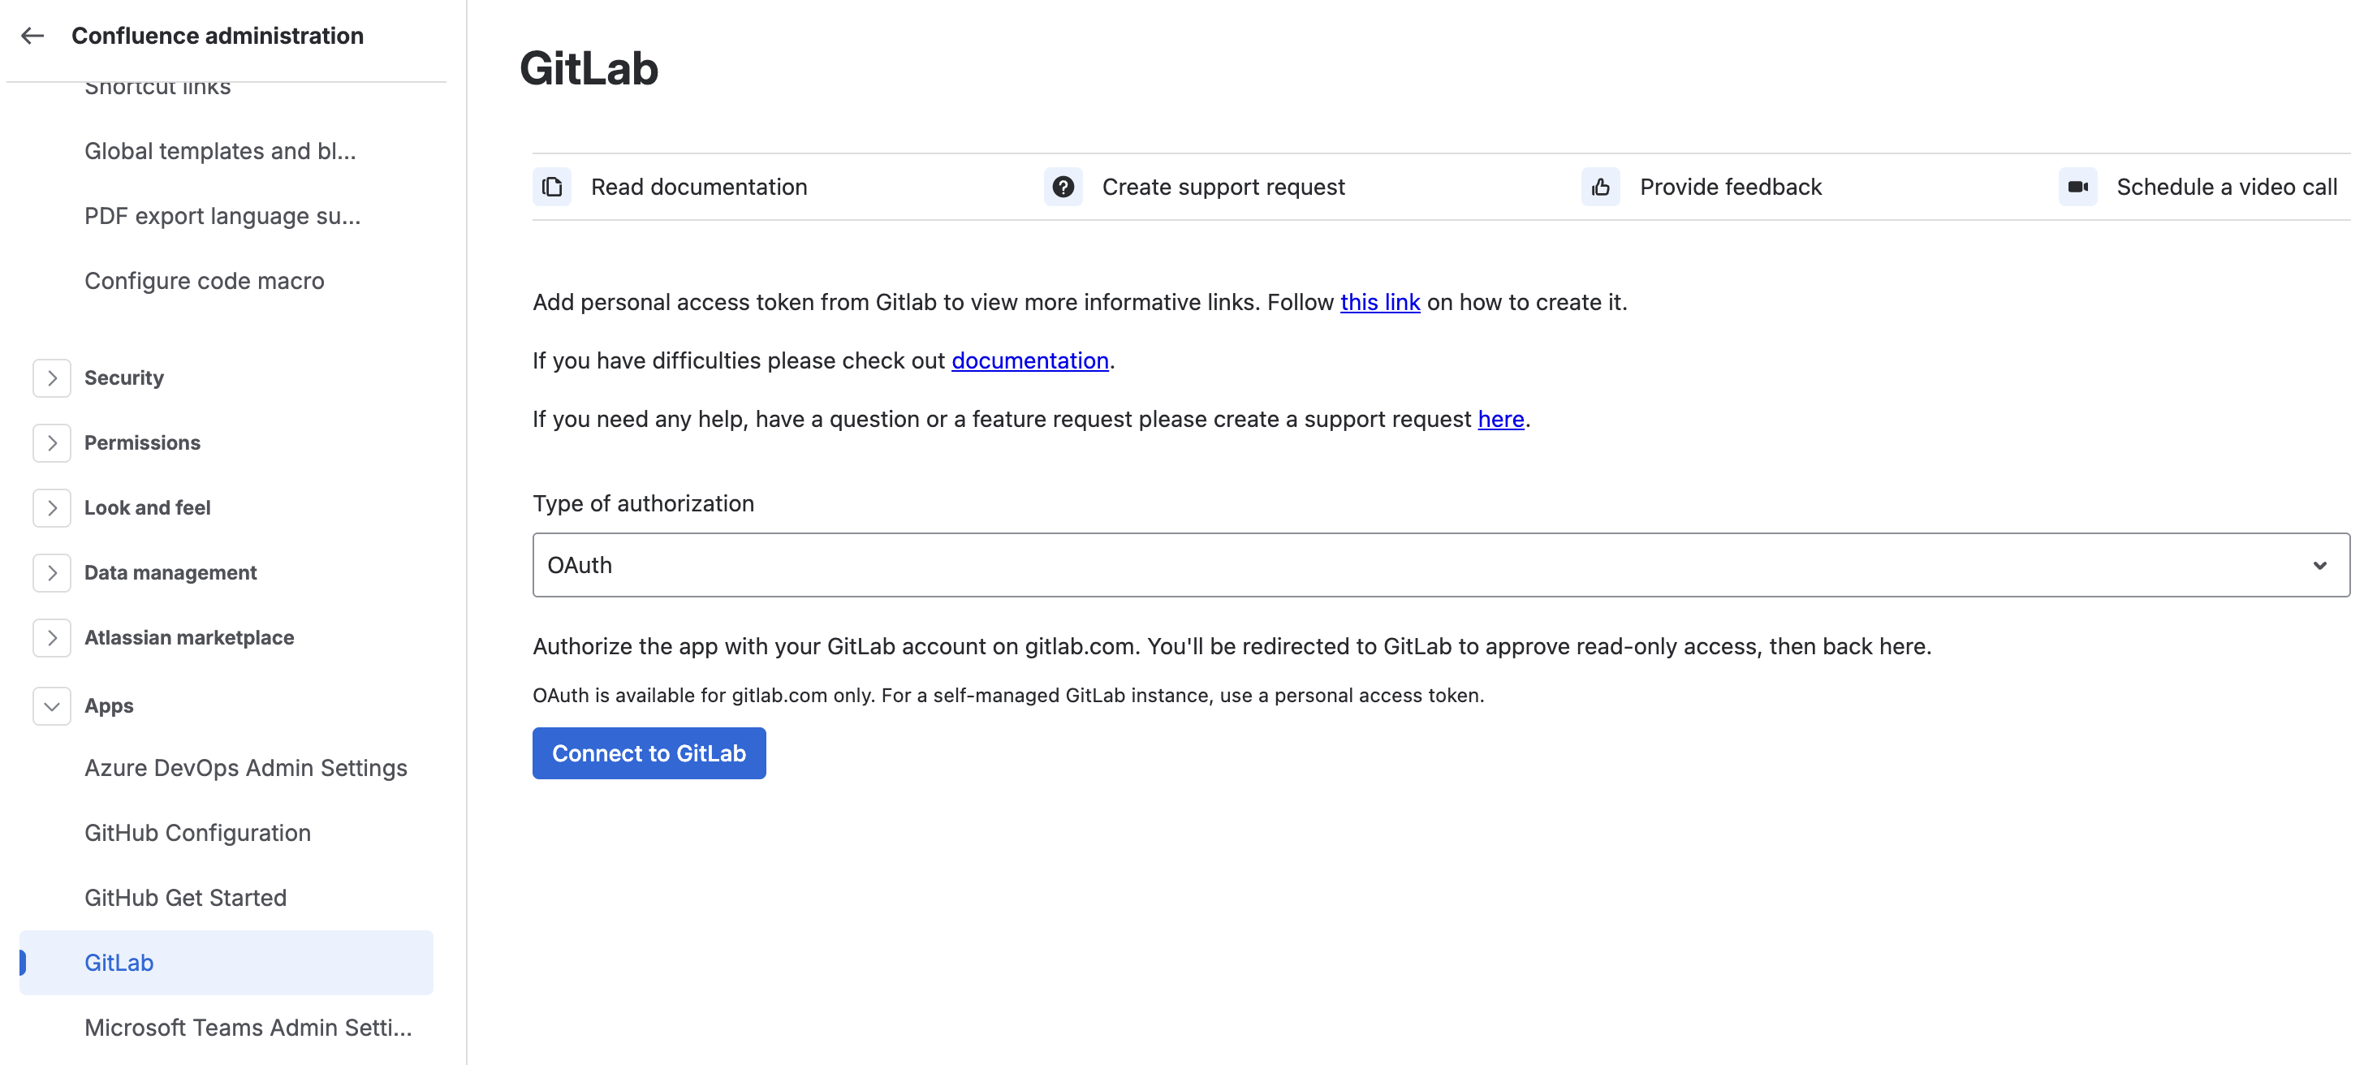
Task: Open the Provide feedback link text
Action: click(x=1731, y=188)
